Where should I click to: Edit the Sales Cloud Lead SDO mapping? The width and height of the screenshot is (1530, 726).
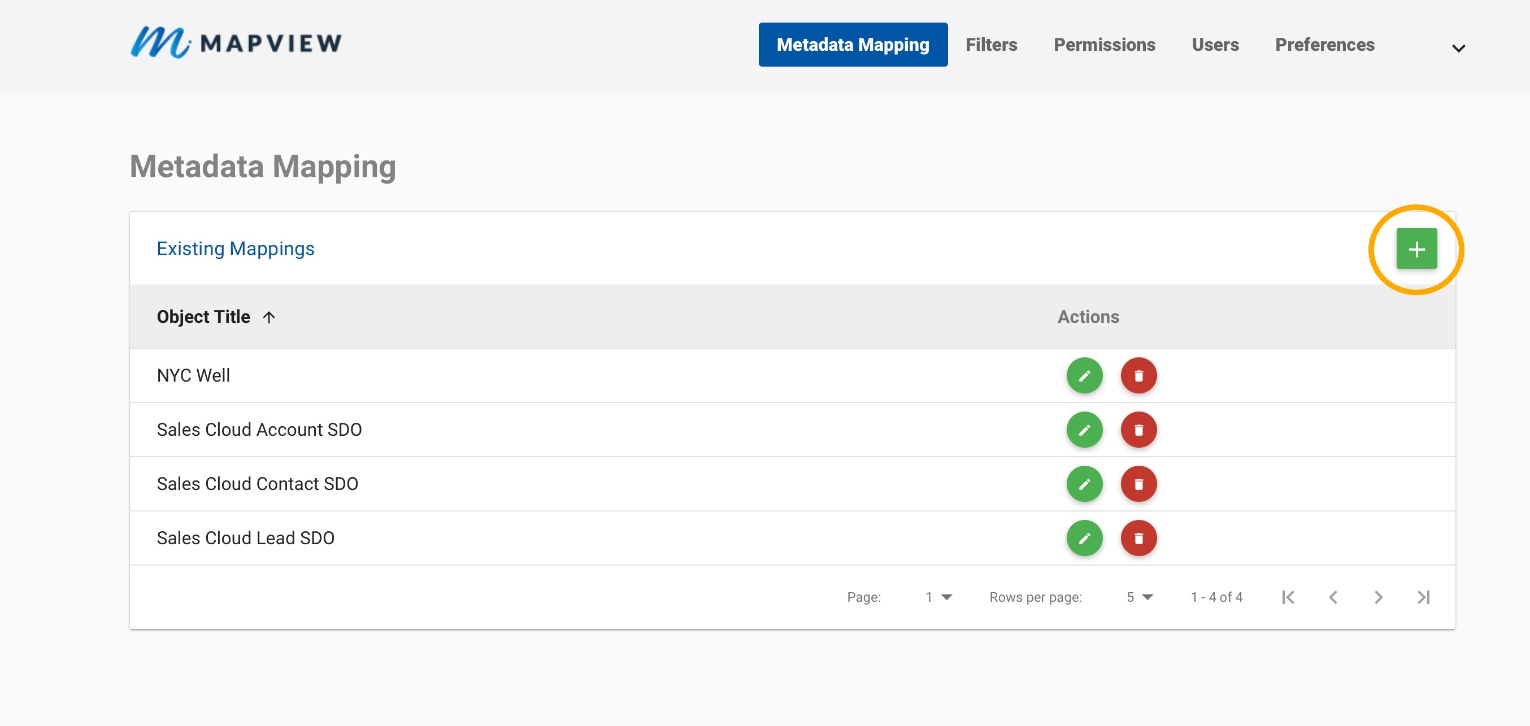(1084, 538)
